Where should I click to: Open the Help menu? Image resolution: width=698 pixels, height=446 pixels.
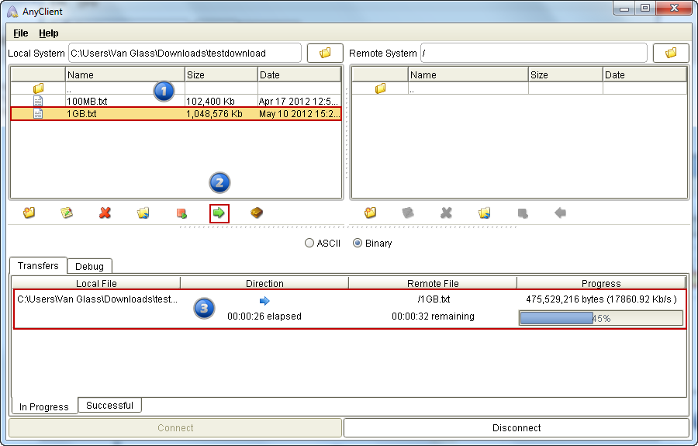tap(49, 33)
